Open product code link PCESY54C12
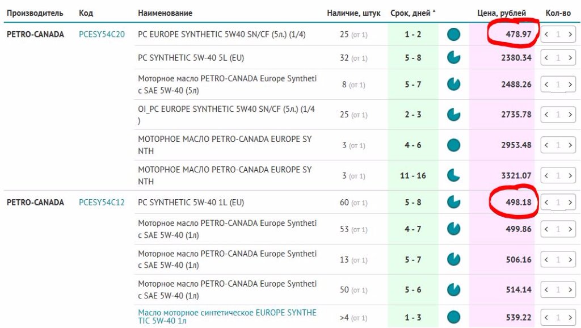This screenshot has width=581, height=328. point(102,203)
